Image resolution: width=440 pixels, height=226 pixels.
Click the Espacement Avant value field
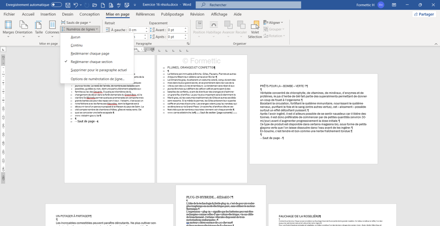(174, 30)
